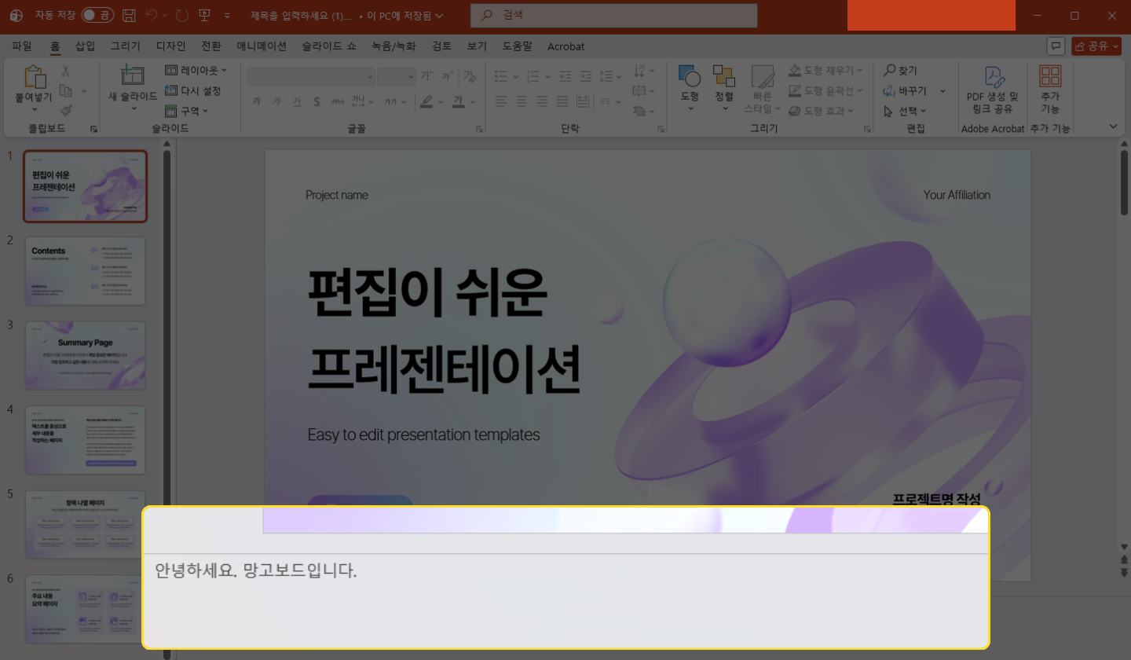Open the 애니메이션 tab
This screenshot has width=1131, height=660.
pyautogui.click(x=262, y=46)
